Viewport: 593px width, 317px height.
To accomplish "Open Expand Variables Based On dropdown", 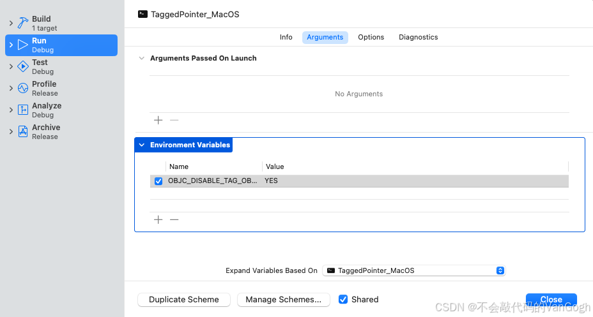I will click(413, 270).
